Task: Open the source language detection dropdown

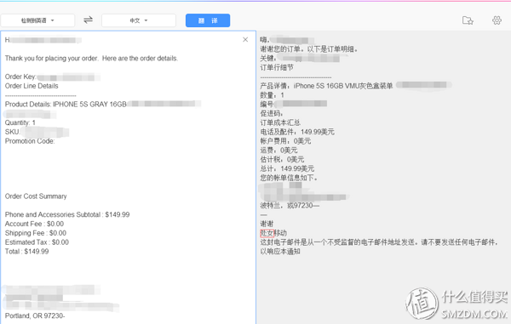Action: coord(37,20)
